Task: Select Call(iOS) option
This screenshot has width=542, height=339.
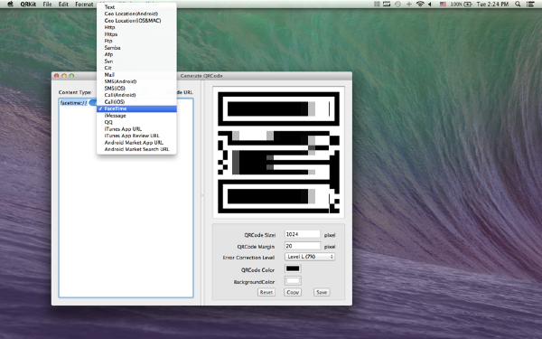Action: pos(136,101)
